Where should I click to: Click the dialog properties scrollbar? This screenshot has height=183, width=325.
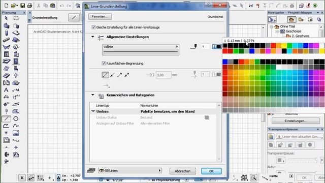coord(219,132)
